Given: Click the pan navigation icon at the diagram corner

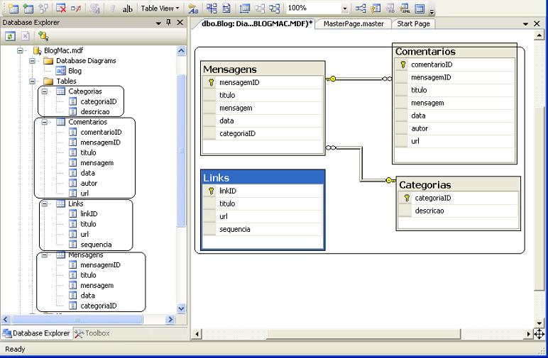Looking at the screenshot, I should tap(539, 333).
